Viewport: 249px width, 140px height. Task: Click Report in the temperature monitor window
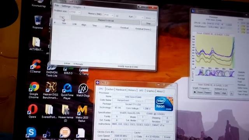pyautogui.click(x=207, y=93)
